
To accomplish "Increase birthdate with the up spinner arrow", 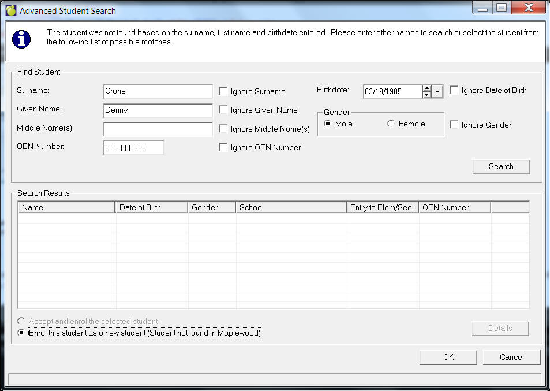I will [426, 88].
